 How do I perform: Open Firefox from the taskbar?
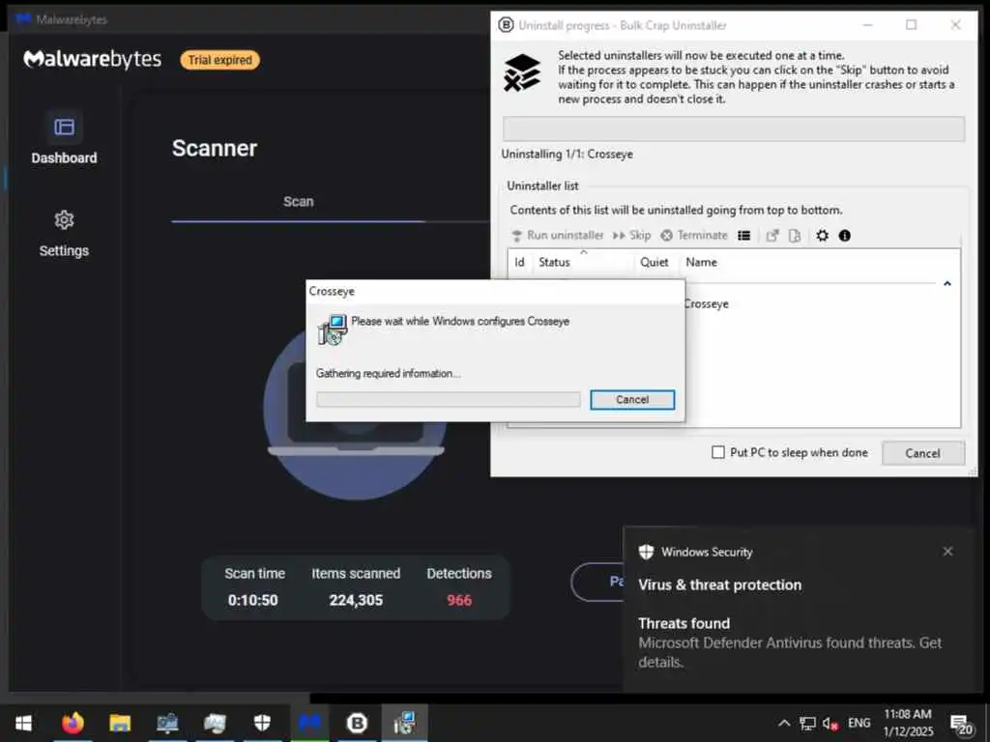click(x=73, y=723)
